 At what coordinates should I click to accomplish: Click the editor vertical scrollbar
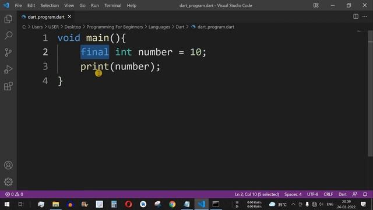(371, 94)
